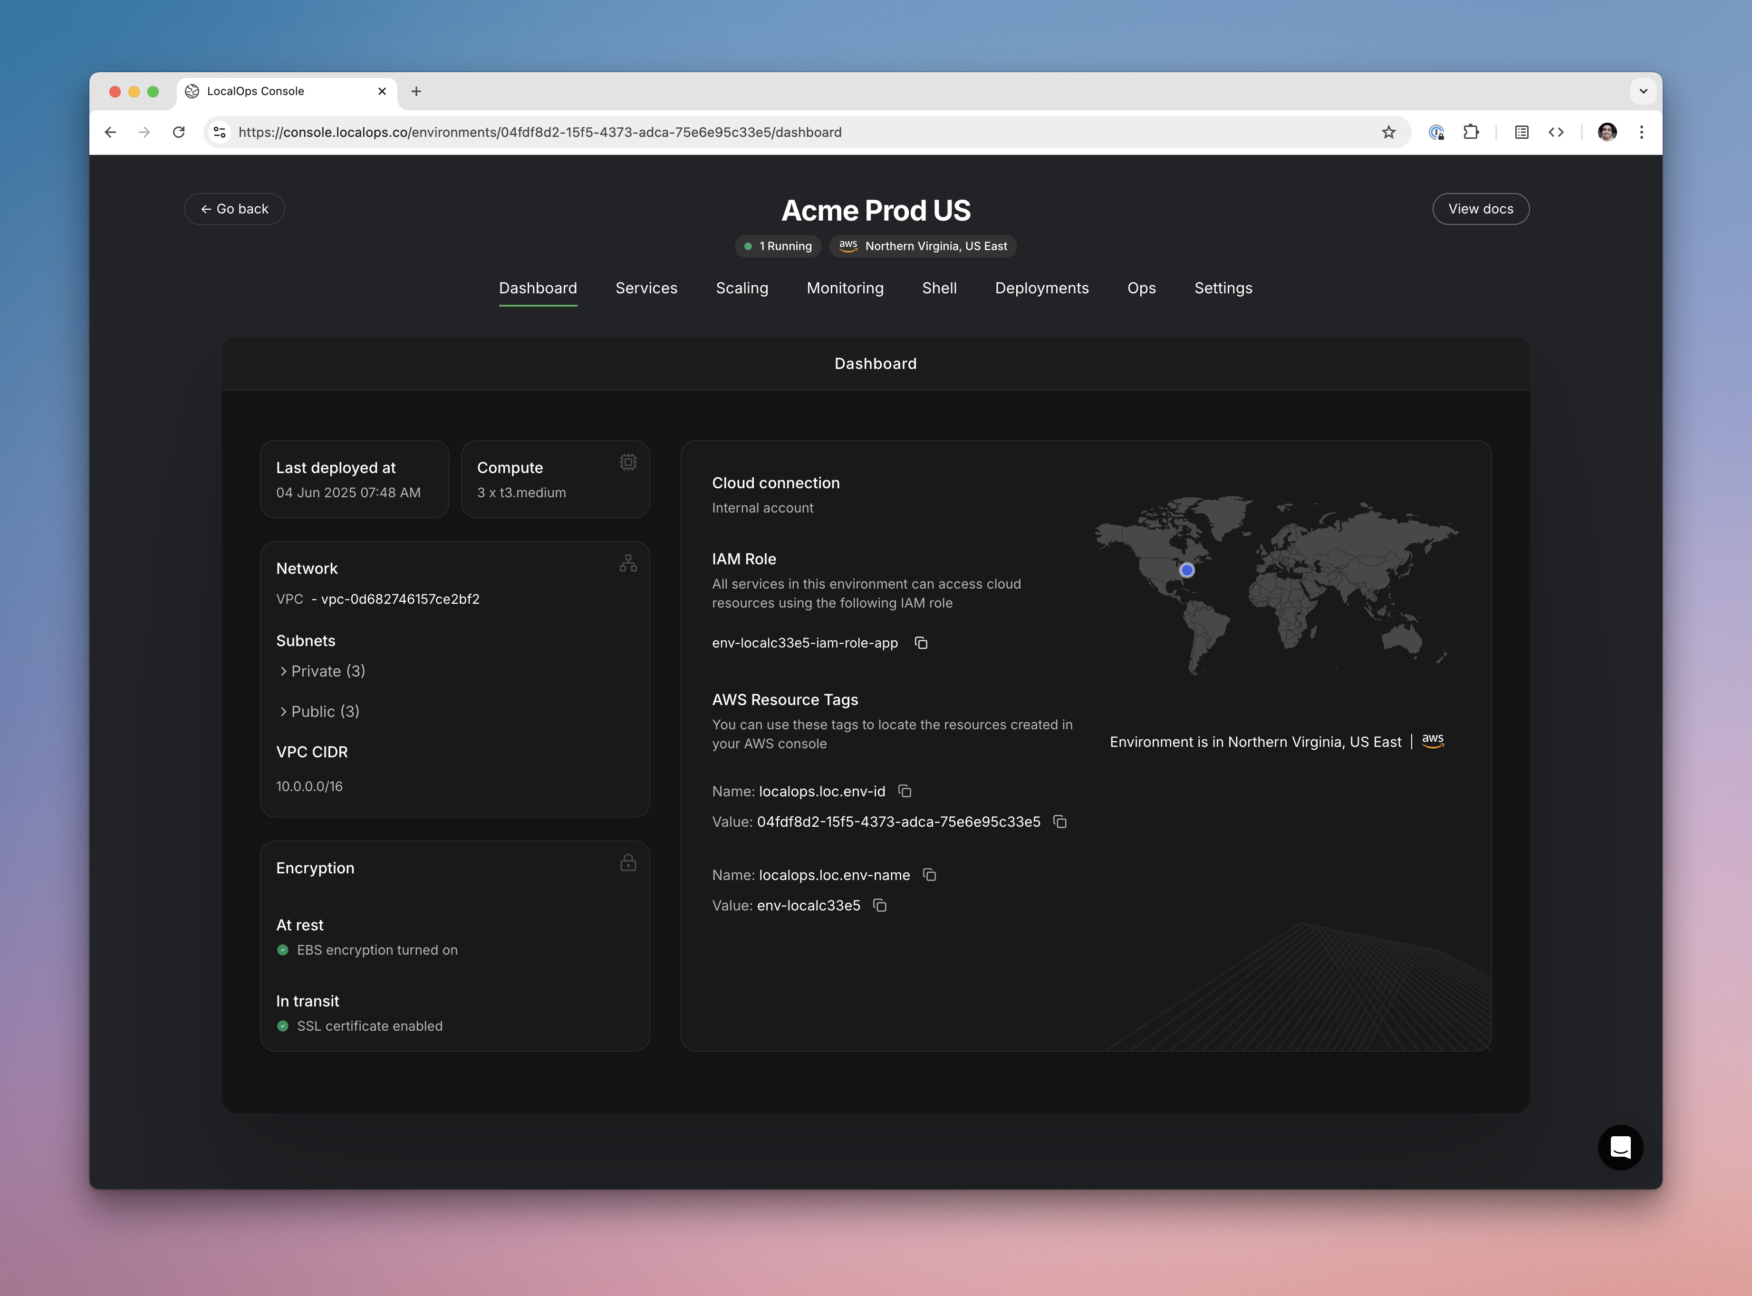Switch to the Dashboard tab

tap(538, 288)
